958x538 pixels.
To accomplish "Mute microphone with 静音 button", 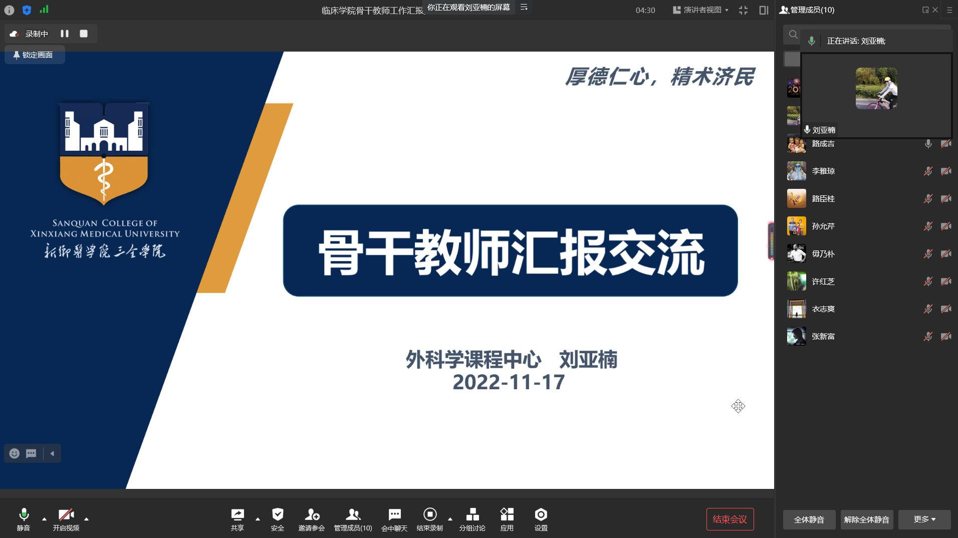I will pyautogui.click(x=24, y=515).
